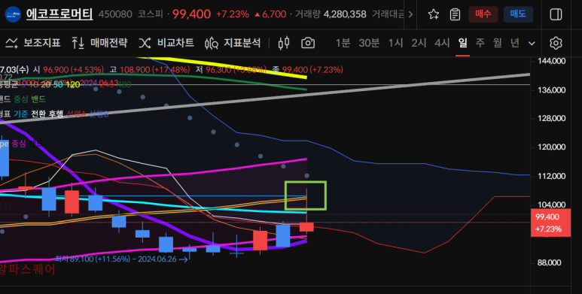Image resolution: width=582 pixels, height=294 pixels.
Task: Open the 에코프로머티 stock name link
Action: click(x=59, y=14)
